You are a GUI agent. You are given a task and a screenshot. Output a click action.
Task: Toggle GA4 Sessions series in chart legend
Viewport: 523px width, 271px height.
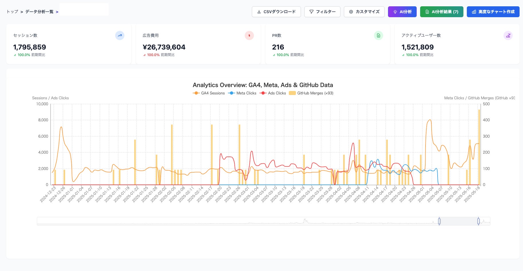tap(209, 93)
